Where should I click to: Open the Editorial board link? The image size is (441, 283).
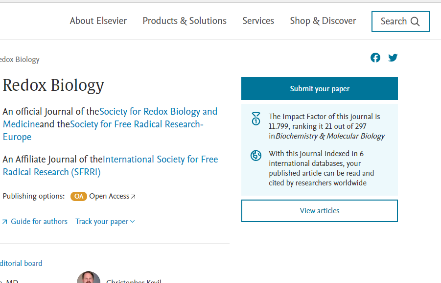[21, 263]
